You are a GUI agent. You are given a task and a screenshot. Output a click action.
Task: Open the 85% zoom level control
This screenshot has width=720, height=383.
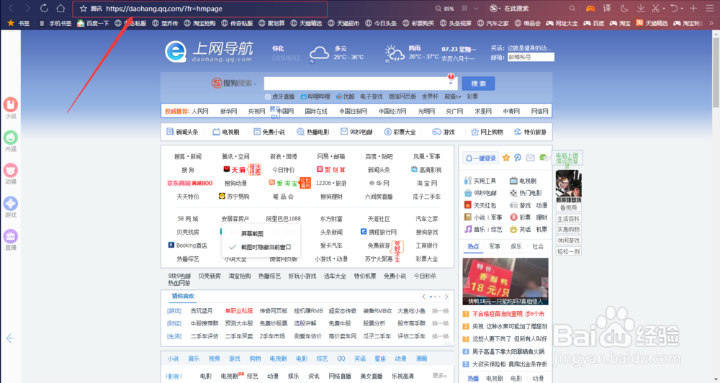tap(445, 8)
